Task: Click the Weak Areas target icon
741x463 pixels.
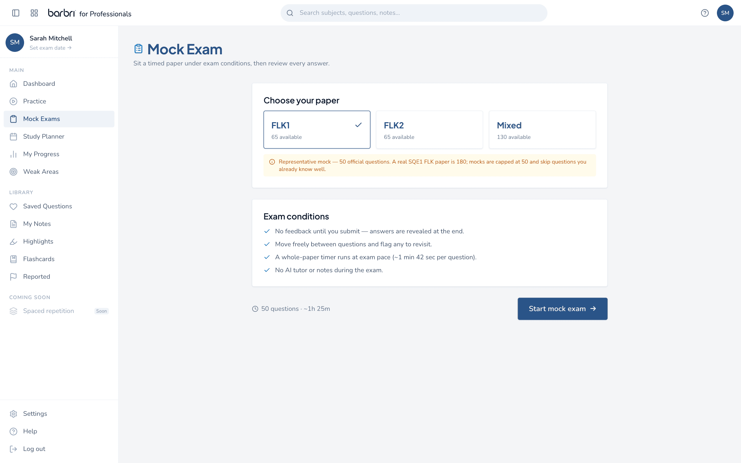Action: (x=13, y=172)
